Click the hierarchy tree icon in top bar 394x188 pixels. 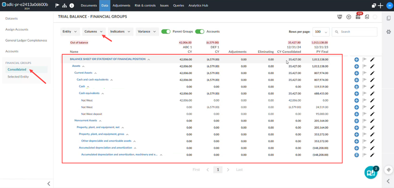pyautogui.click(x=64, y=5)
